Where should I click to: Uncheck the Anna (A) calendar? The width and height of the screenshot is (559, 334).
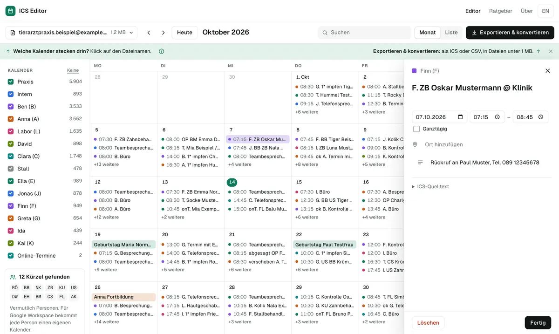pyautogui.click(x=11, y=119)
